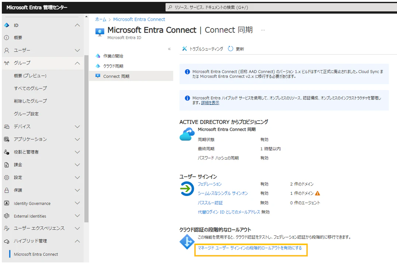Open すべてのグループ
Screen dimensions: 397x265
[30, 88]
